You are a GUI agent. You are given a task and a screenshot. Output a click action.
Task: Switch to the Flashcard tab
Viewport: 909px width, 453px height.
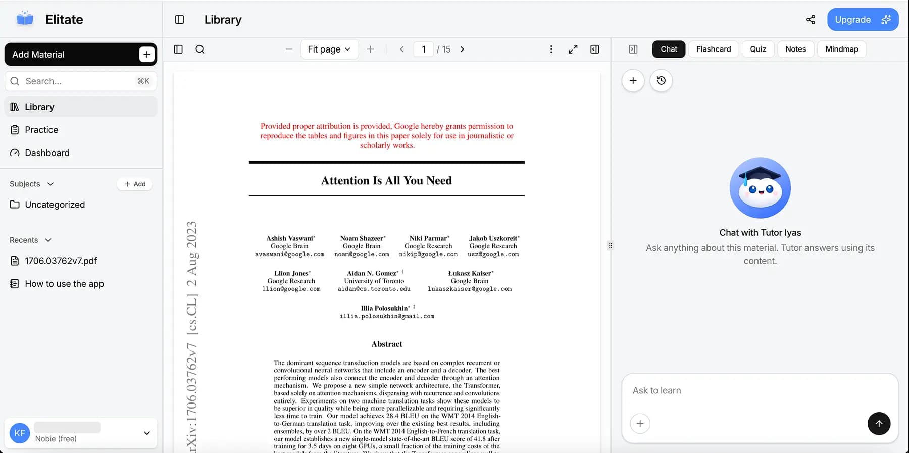pyautogui.click(x=713, y=49)
